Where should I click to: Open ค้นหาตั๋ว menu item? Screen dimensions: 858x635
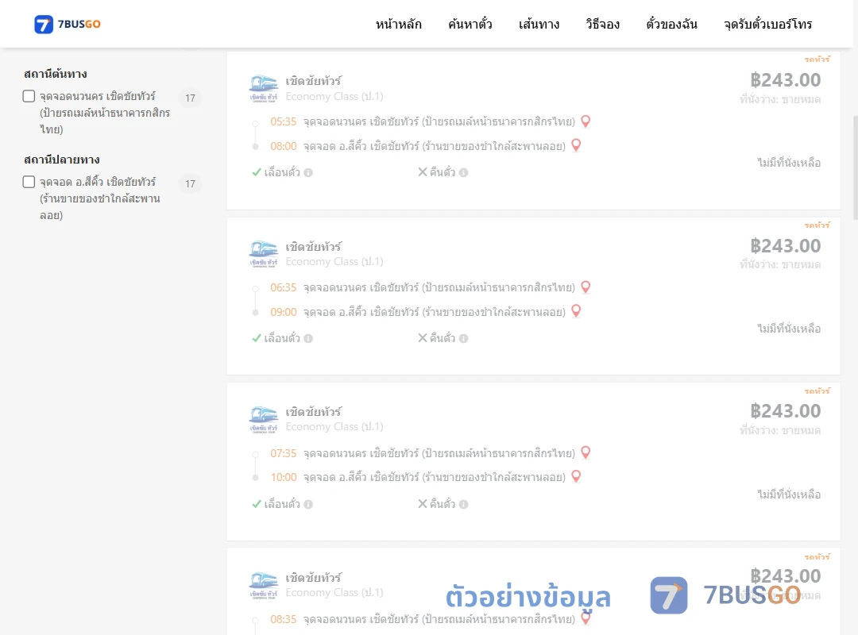click(x=470, y=24)
